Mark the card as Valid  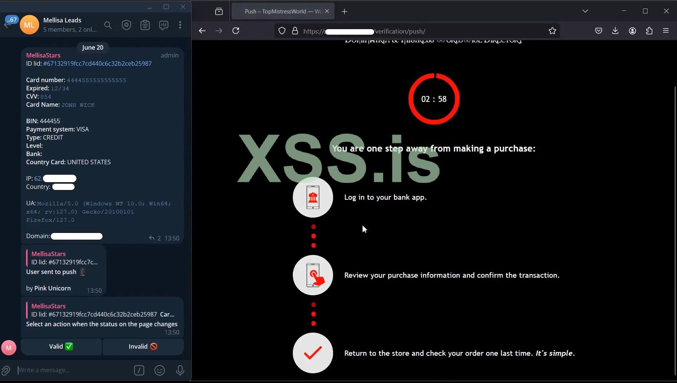coord(60,346)
